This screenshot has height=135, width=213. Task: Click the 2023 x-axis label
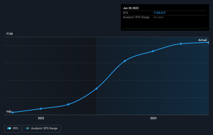[153, 118]
